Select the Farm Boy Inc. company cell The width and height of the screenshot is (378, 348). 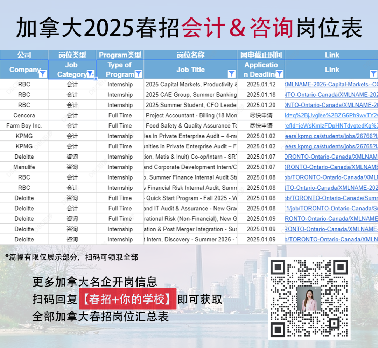coord(24,126)
